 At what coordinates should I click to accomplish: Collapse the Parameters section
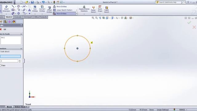coord(21,49)
